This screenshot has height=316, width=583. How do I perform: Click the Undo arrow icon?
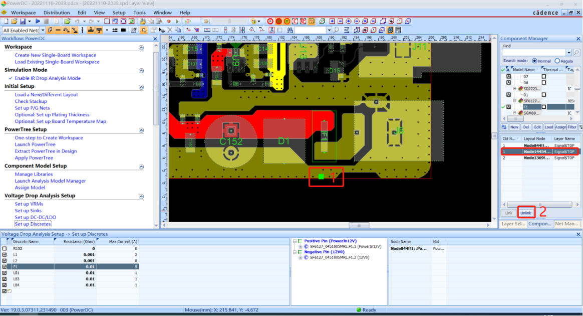(77, 21)
